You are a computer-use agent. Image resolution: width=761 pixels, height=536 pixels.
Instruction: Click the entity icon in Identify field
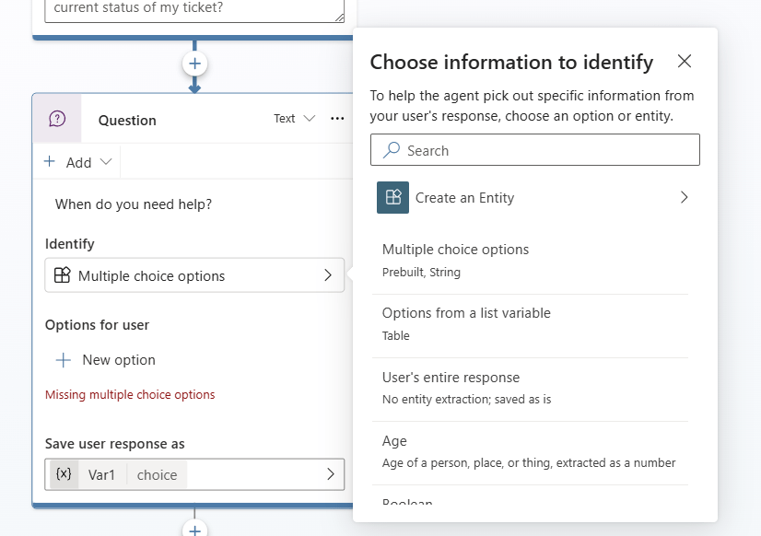62,275
